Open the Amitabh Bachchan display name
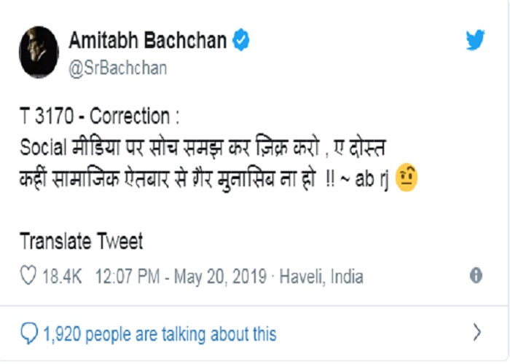This screenshot has width=510, height=364. pyautogui.click(x=148, y=40)
